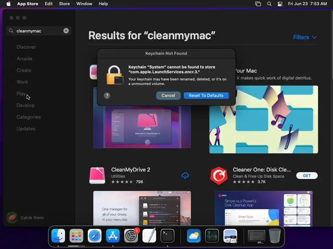Open TextEdit from the dock
This screenshot has height=249, width=333.
(149, 236)
